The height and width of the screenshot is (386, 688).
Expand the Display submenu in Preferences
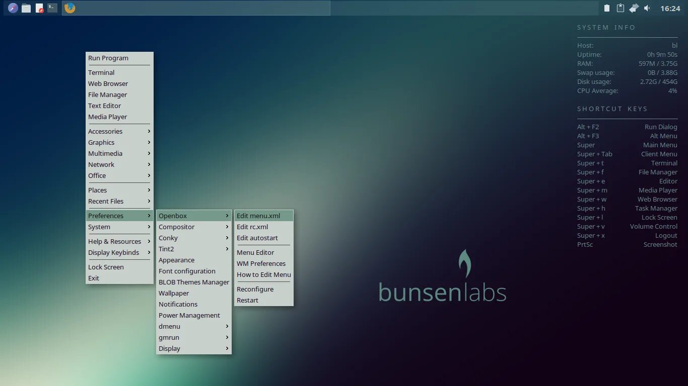[x=194, y=348]
